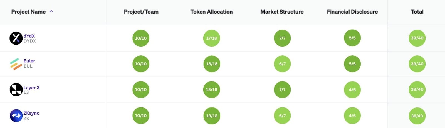The image size is (445, 128).
Task: Sort by Market Structure column header
Action: pyautogui.click(x=282, y=12)
